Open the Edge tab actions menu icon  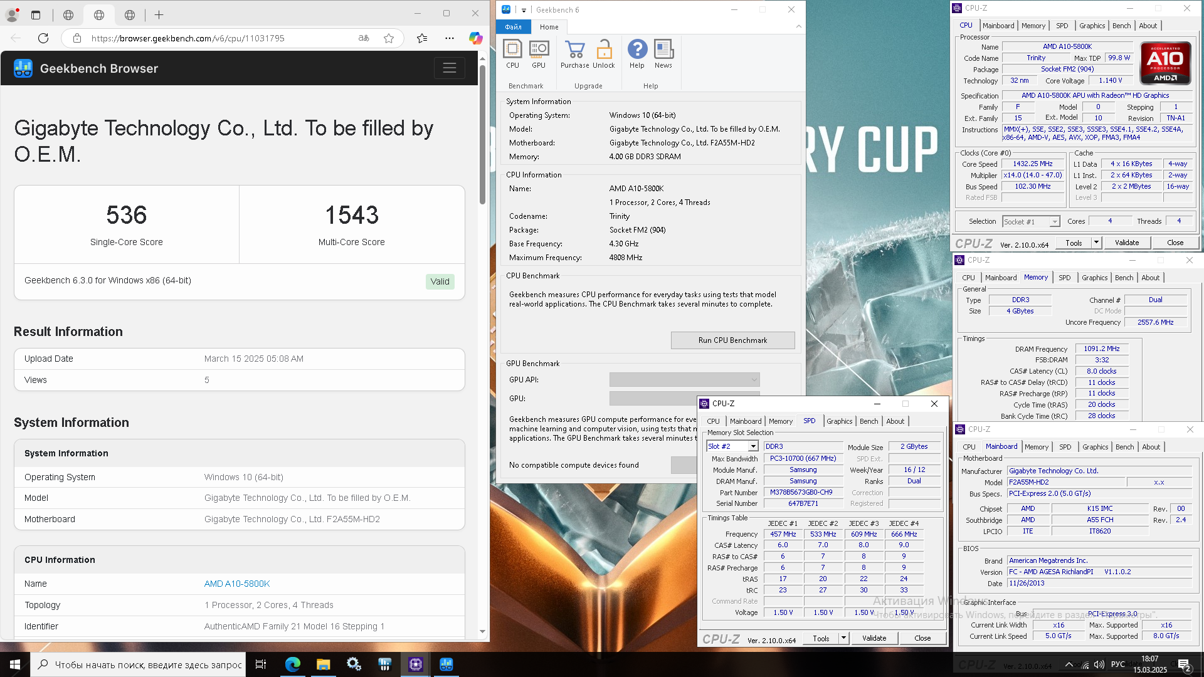[x=36, y=14]
